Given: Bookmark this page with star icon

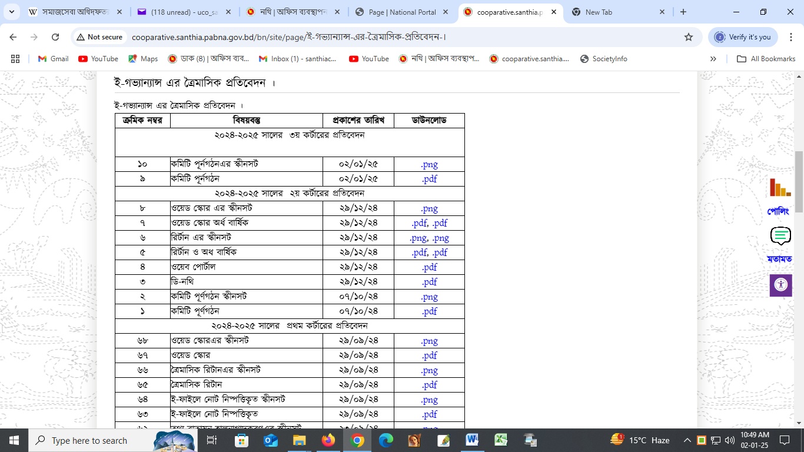Looking at the screenshot, I should click(689, 37).
